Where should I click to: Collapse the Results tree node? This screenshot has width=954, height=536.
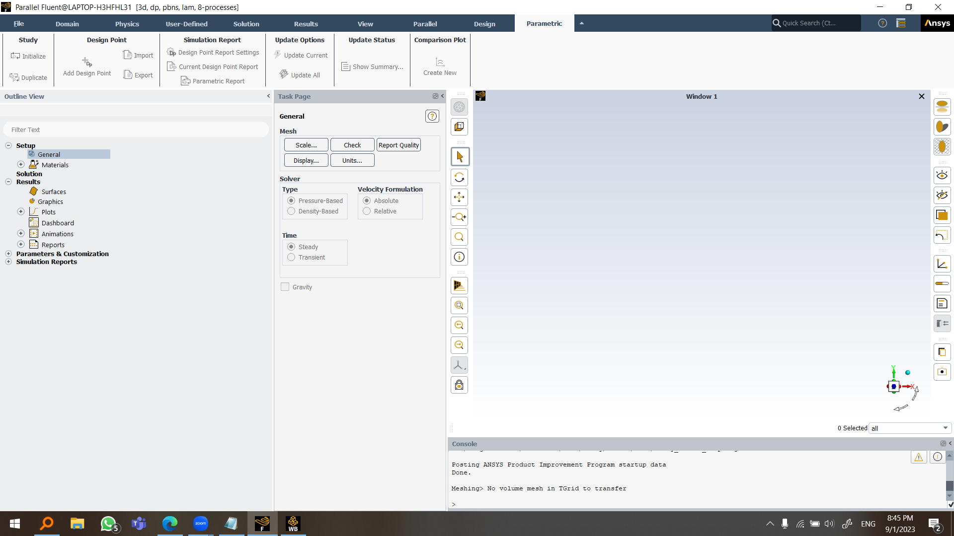(x=8, y=182)
